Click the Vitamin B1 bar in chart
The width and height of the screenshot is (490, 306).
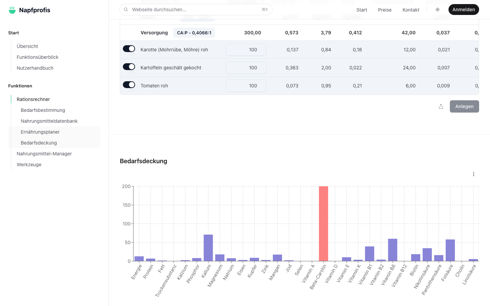[x=370, y=254]
